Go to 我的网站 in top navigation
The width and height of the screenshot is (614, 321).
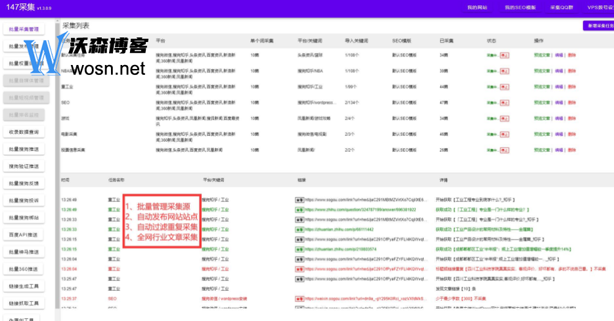click(477, 8)
